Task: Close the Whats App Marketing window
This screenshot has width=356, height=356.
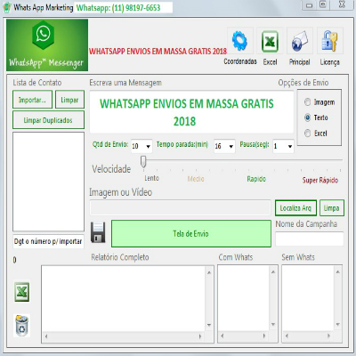Action: [342, 4]
